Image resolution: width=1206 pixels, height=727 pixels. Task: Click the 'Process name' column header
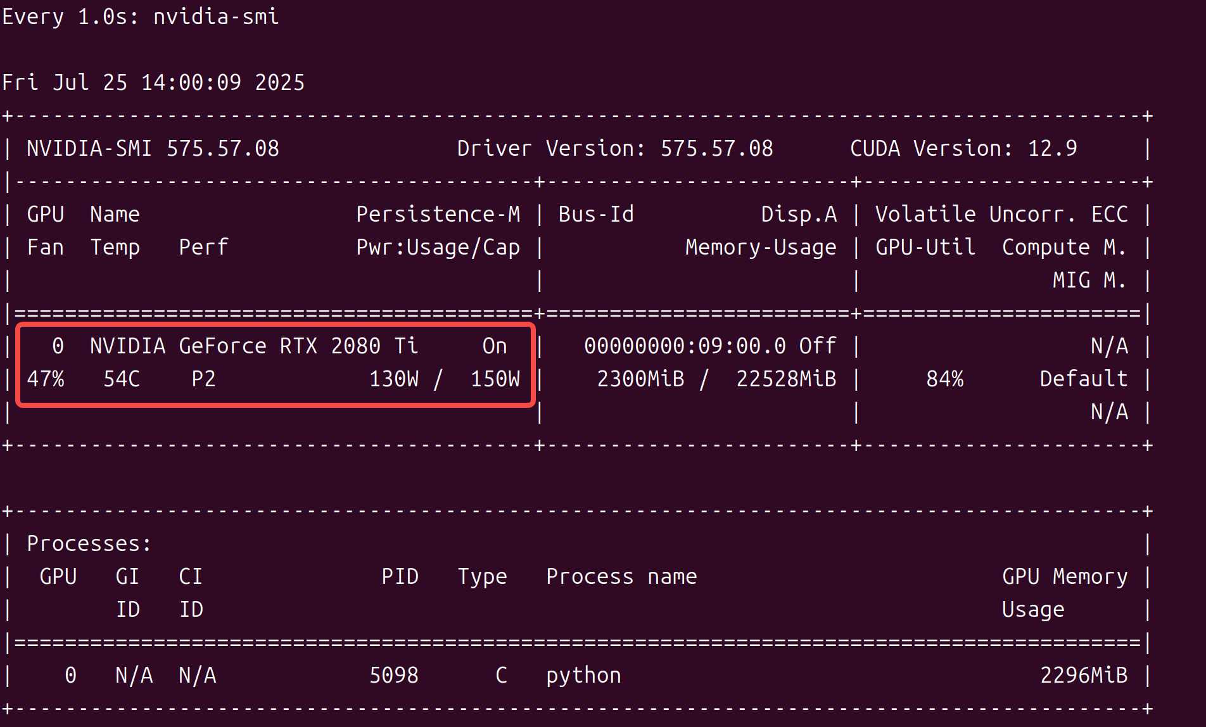pyautogui.click(x=621, y=576)
